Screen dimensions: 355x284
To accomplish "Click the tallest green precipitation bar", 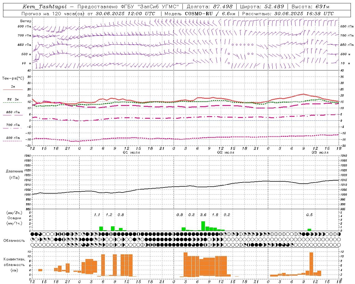I will (203, 226).
